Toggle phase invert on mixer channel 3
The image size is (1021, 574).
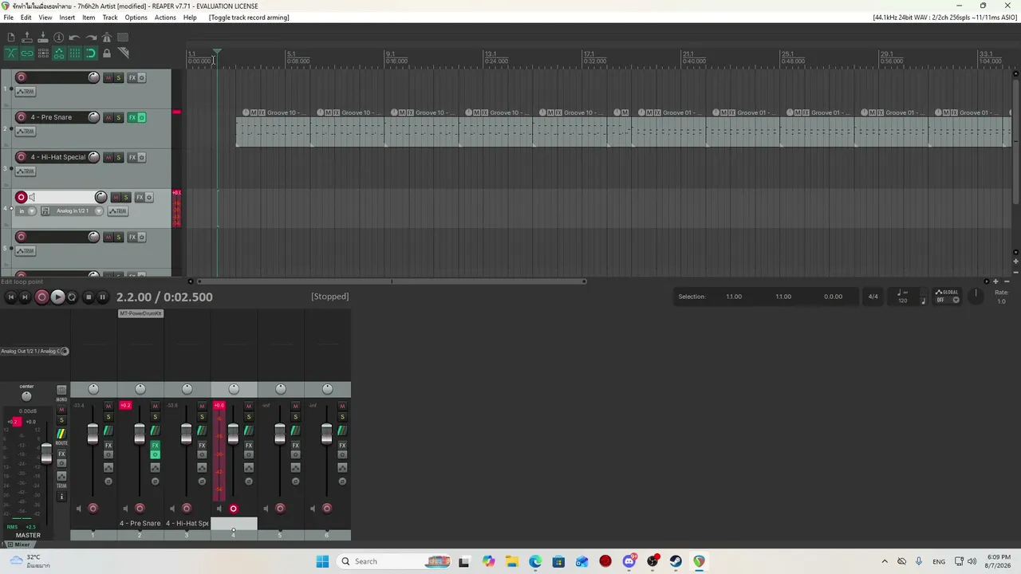202,481
